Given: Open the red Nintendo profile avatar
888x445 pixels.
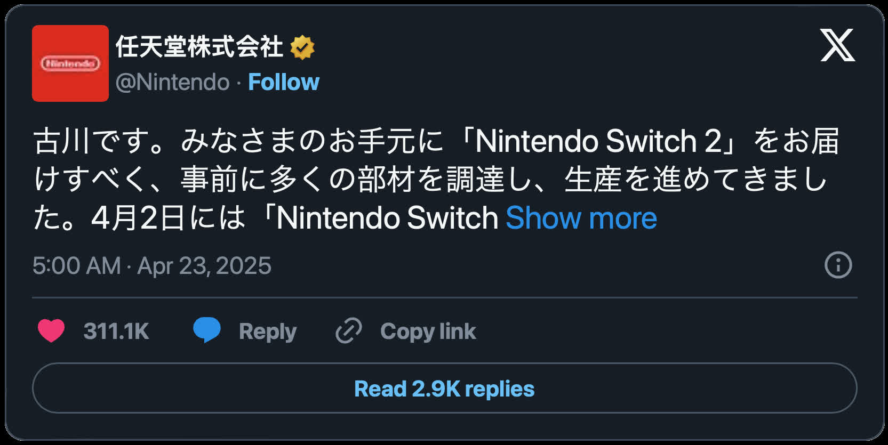Looking at the screenshot, I should [70, 63].
